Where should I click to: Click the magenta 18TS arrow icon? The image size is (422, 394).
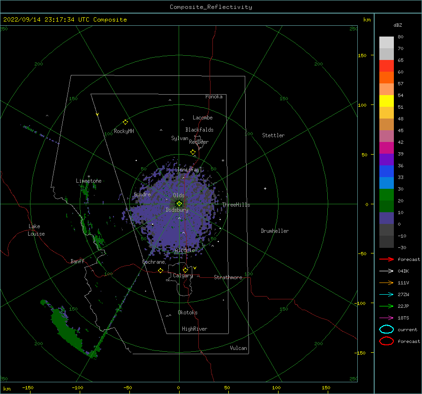tap(386, 318)
